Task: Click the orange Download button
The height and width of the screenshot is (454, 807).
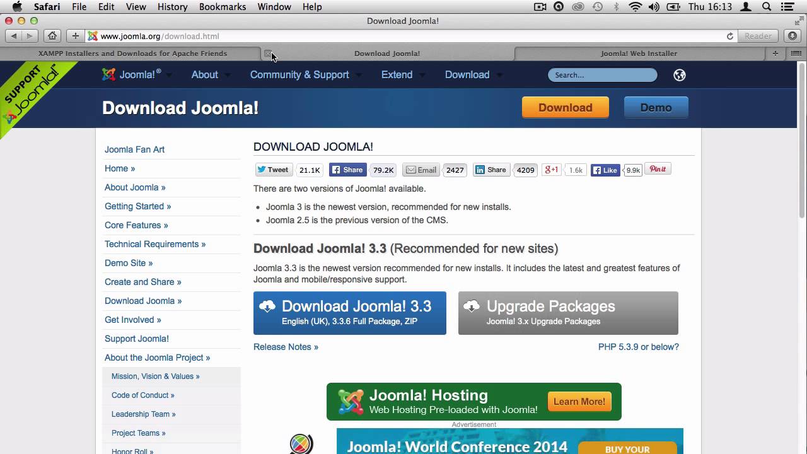Action: pos(565,107)
